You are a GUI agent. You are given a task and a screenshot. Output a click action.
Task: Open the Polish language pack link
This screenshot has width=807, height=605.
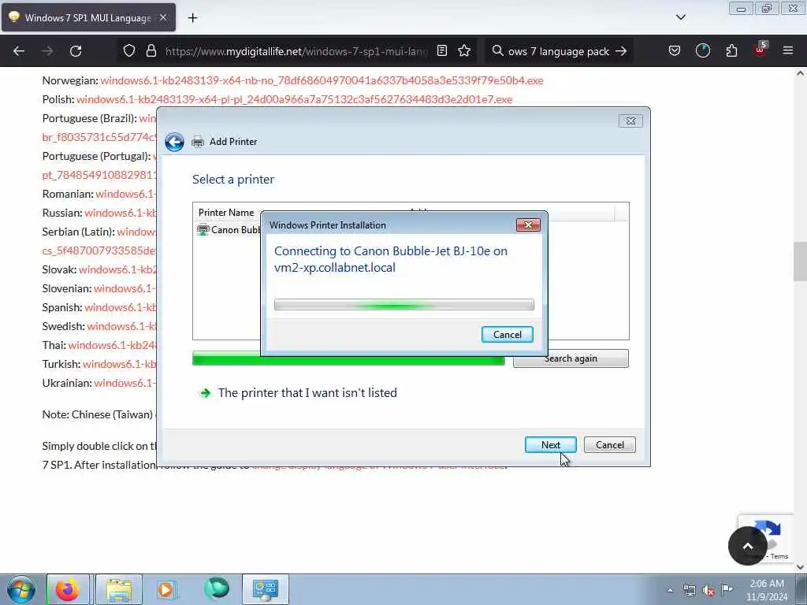[295, 99]
